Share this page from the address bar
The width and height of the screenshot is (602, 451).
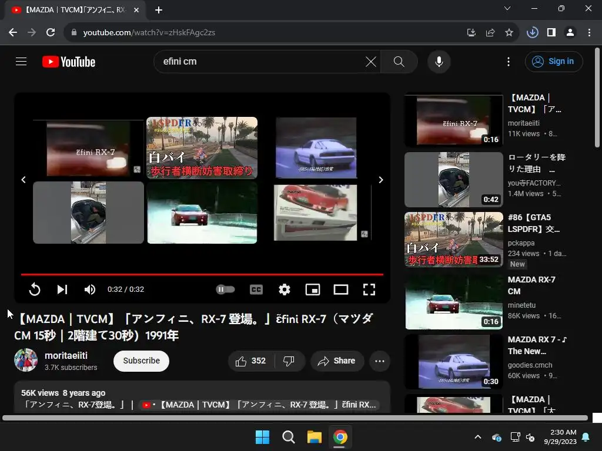pyautogui.click(x=490, y=33)
